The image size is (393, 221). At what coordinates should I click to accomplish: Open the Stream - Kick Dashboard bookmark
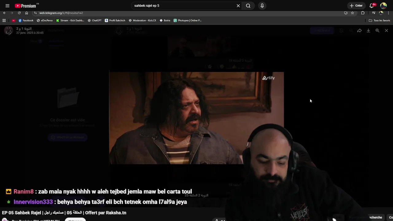[70, 20]
